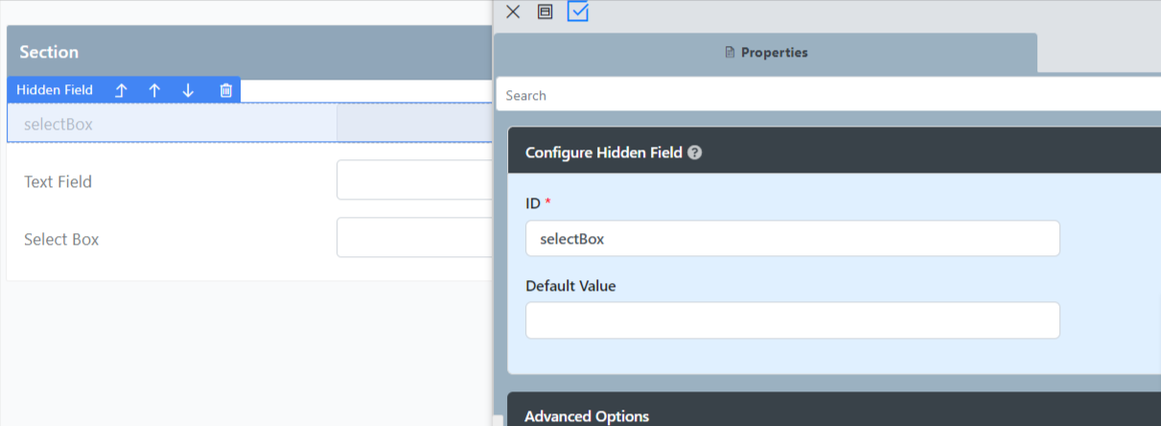The width and height of the screenshot is (1161, 426).
Task: Click the select-parent arrow beside Hidden Field
Action: [121, 90]
